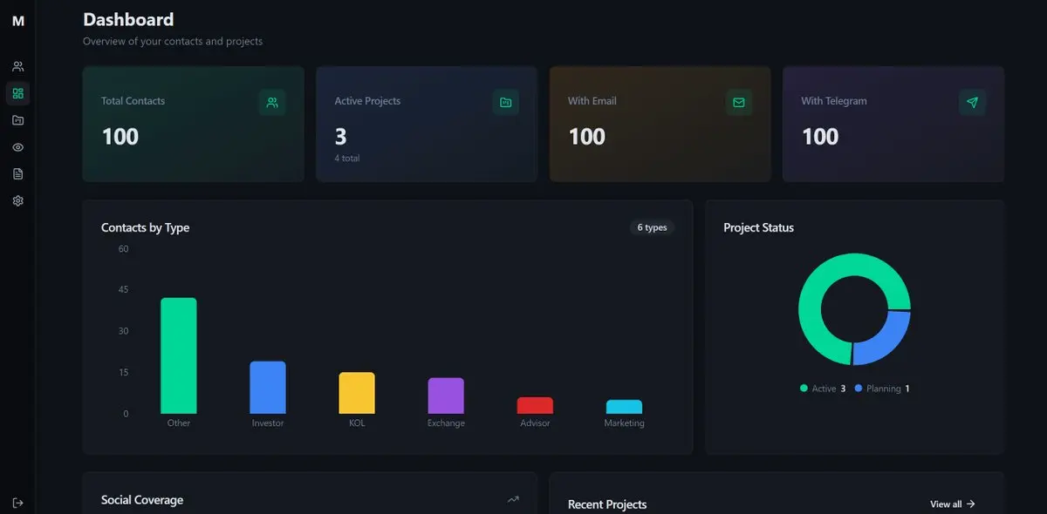Click the yellow KOL bar in chart
Viewport: 1047px width, 514px height.
(x=357, y=393)
